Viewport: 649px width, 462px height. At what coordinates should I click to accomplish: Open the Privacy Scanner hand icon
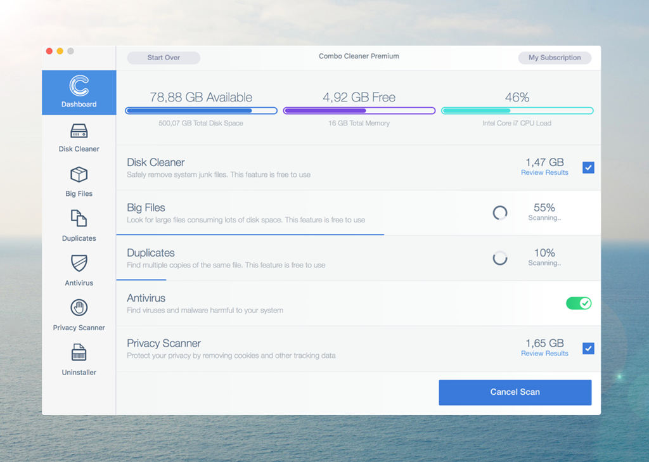79,307
